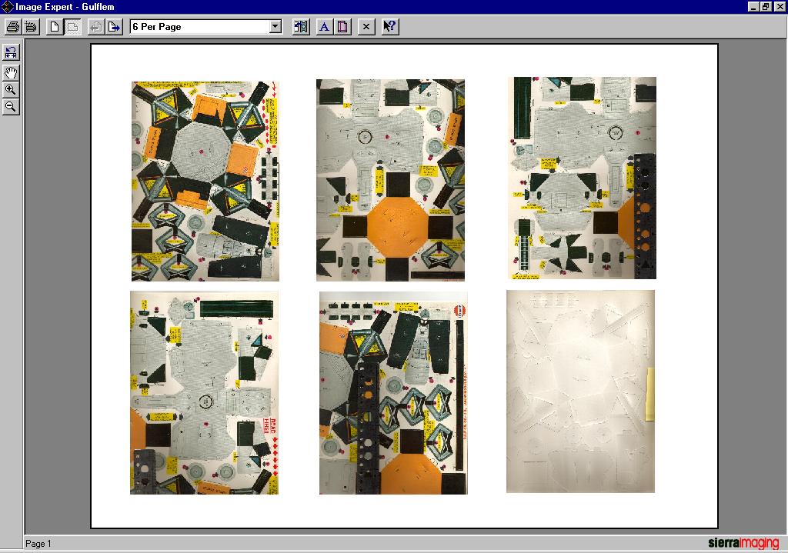The height and width of the screenshot is (553, 788).
Task: Select the first thumbnail with gray octagon
Action: point(205,181)
